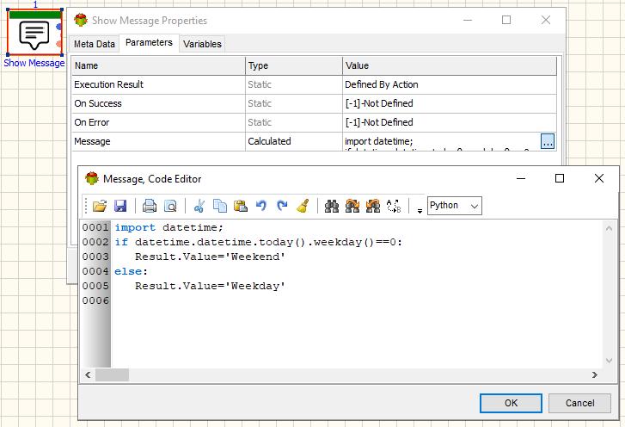The height and width of the screenshot is (427, 625).
Task: Switch to Variables tab
Action: 202,44
